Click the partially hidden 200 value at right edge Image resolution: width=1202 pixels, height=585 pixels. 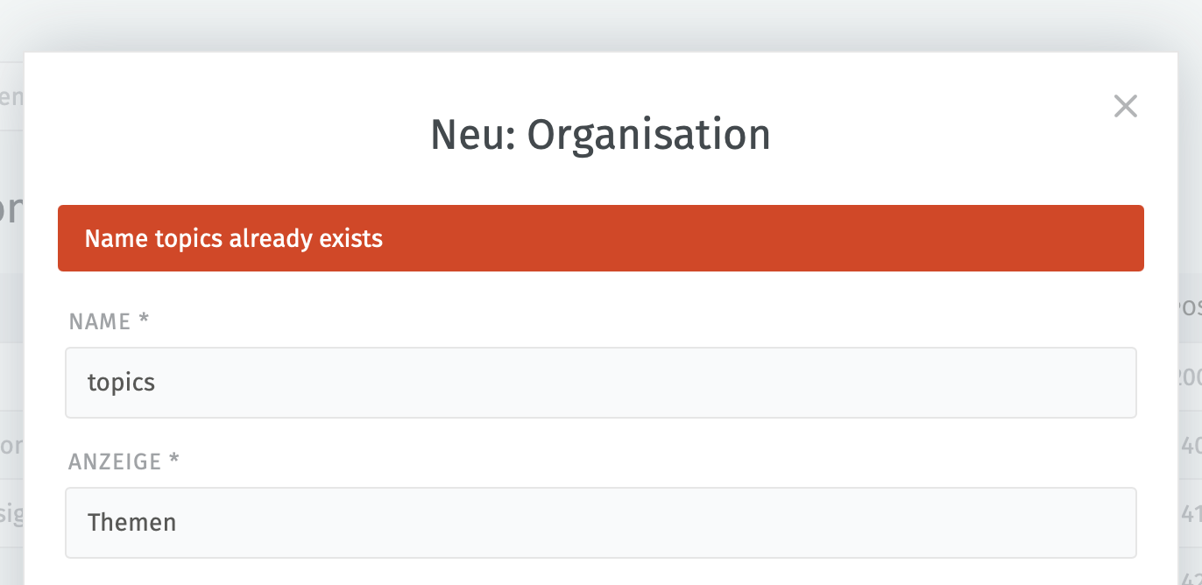tap(1190, 377)
